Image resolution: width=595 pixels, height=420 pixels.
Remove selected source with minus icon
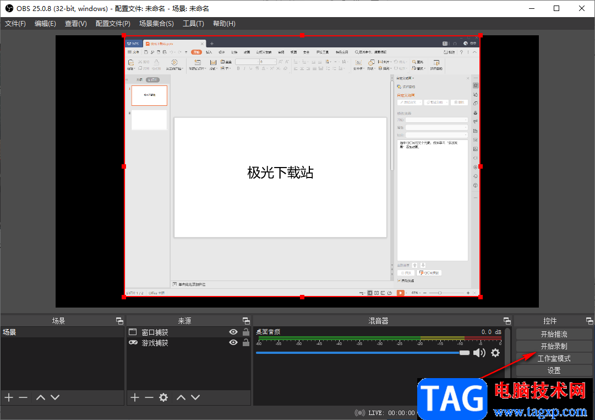point(149,397)
